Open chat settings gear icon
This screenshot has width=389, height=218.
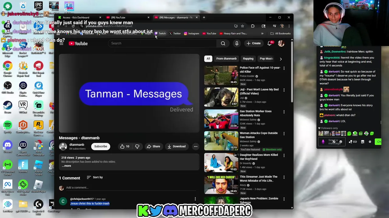[370, 142]
